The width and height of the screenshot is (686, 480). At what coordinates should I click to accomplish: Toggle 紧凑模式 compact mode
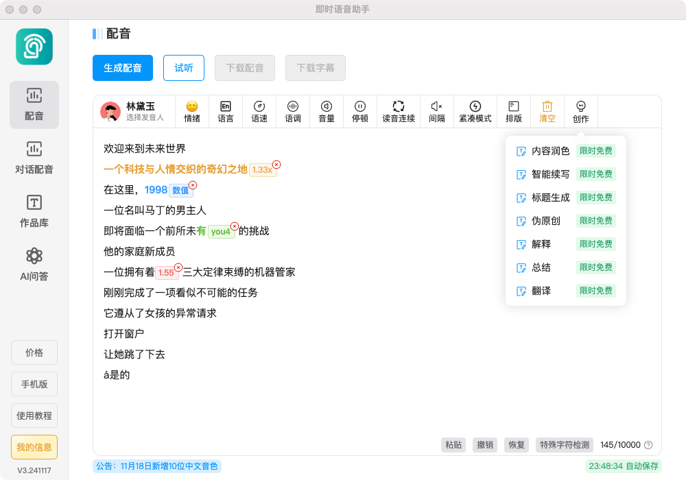[x=475, y=111]
